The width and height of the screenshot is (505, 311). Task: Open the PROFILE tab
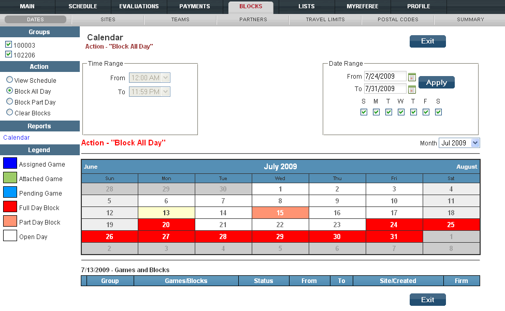click(x=419, y=6)
